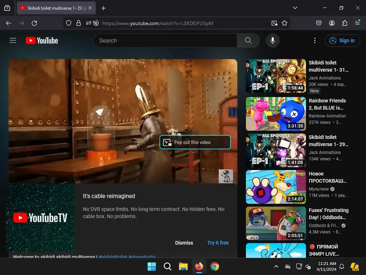
Task: Click the YouTube Search field
Action: tap(165, 40)
